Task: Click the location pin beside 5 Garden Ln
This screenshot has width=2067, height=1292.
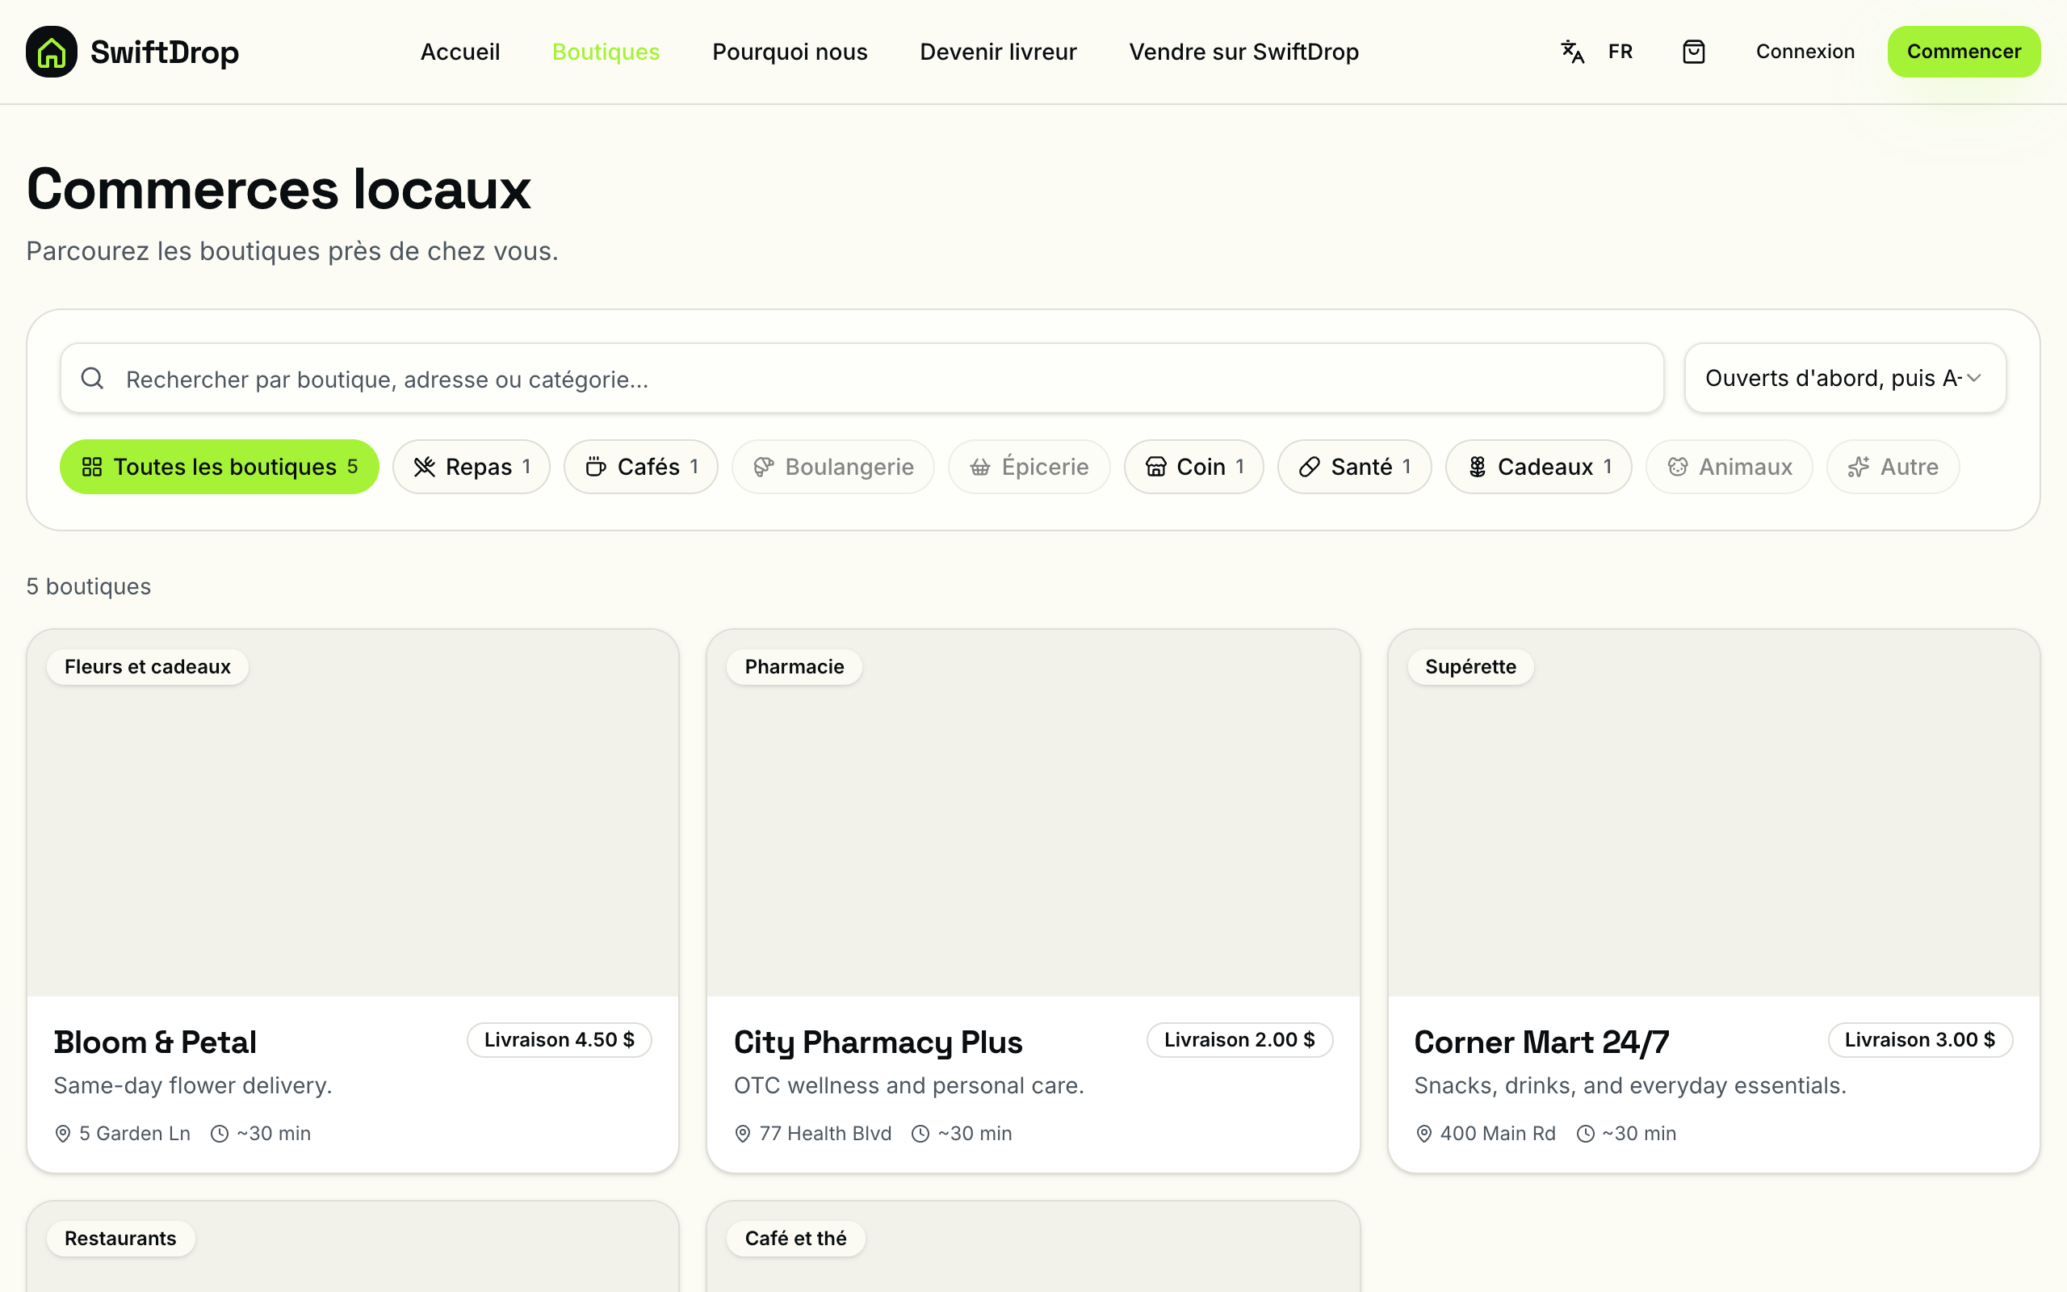Action: click(x=62, y=1133)
